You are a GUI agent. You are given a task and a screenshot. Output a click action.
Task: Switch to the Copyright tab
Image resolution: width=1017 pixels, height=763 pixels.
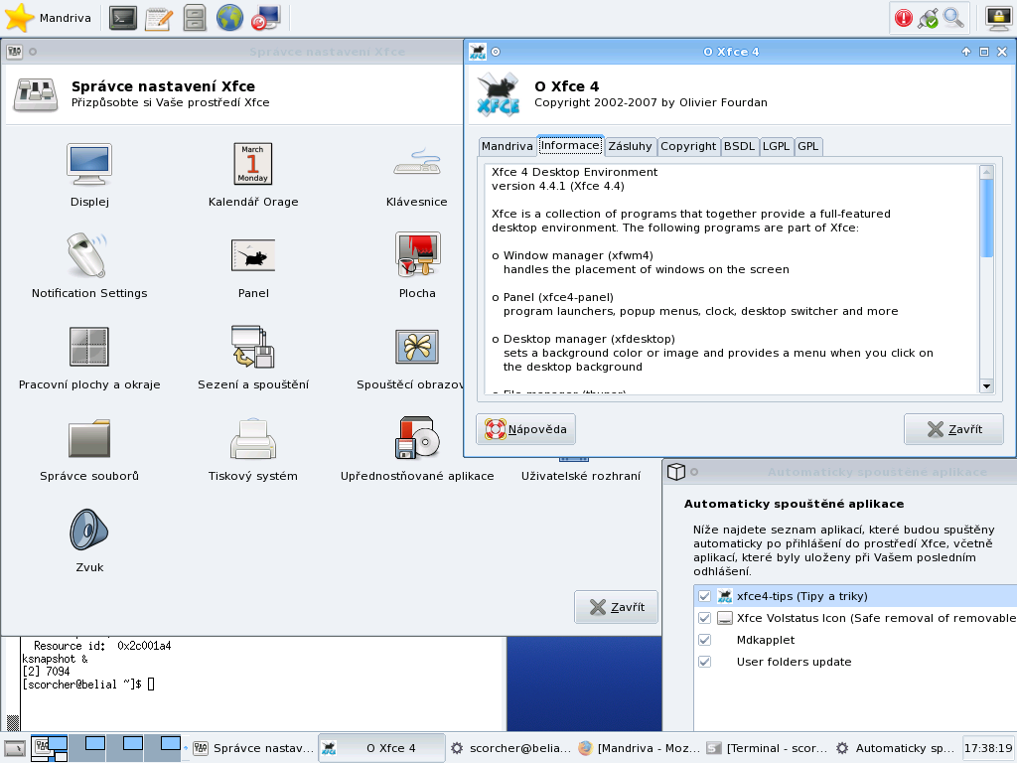click(688, 147)
